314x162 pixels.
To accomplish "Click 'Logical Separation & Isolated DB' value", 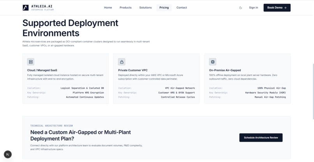I will (x=82, y=88).
